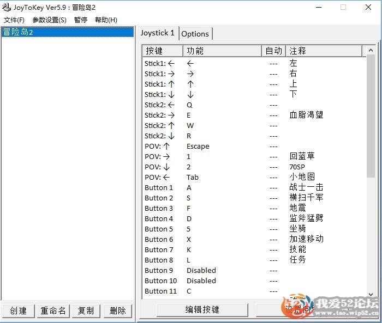Viewport: 382px width, 323px height.
Task: Switch to the Options tab
Action: [195, 34]
